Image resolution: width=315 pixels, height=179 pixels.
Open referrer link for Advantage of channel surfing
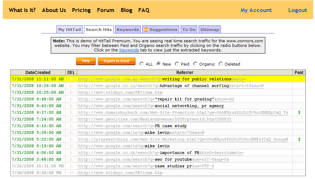[x=171, y=86]
